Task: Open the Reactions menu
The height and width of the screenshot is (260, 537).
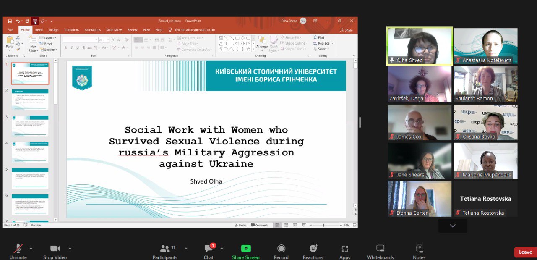Action: (313, 249)
